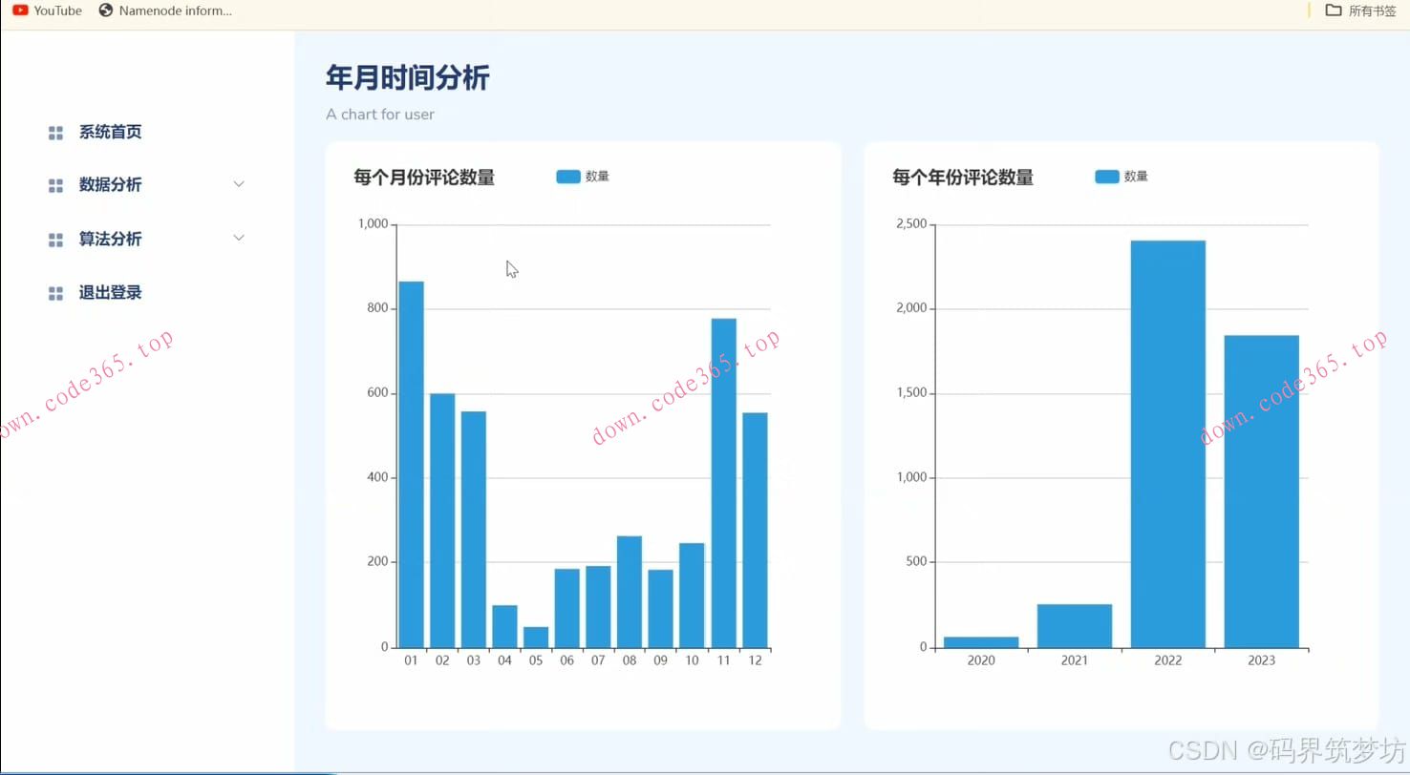Open the 所有书签 bookmarks folder
The width and height of the screenshot is (1410, 775).
point(1361,10)
